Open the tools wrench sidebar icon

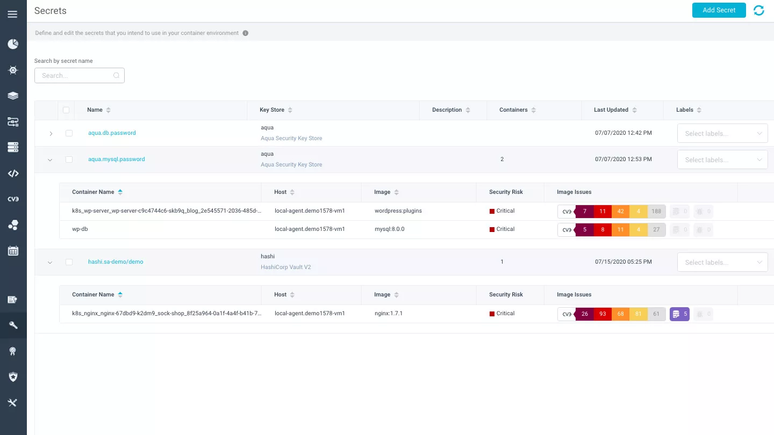13,402
